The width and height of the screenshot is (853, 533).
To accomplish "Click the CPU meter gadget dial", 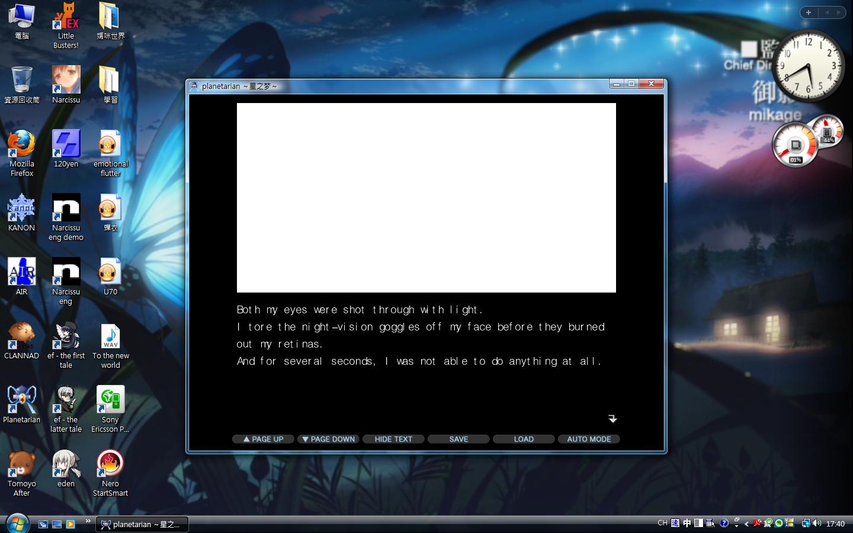I will [796, 145].
